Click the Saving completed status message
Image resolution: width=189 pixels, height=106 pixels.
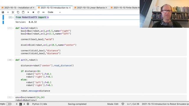click(x=77, y=104)
